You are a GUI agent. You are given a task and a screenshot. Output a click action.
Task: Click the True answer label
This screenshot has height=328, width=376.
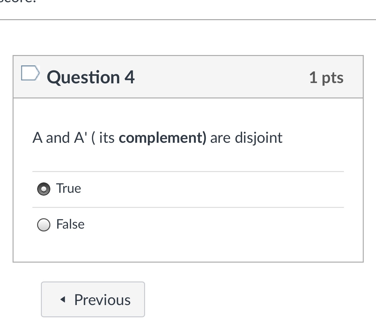69,188
